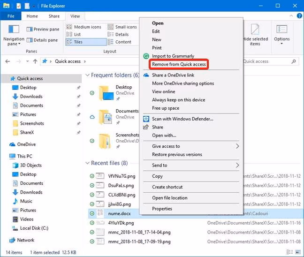Click the Navigation pane button
This screenshot has height=257, width=304.
(x=14, y=36)
